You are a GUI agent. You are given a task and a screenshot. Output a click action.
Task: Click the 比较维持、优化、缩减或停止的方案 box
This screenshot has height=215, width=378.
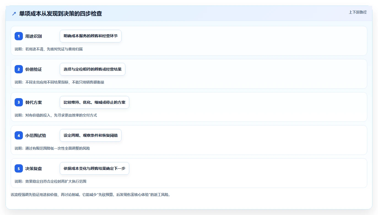[x=94, y=102]
